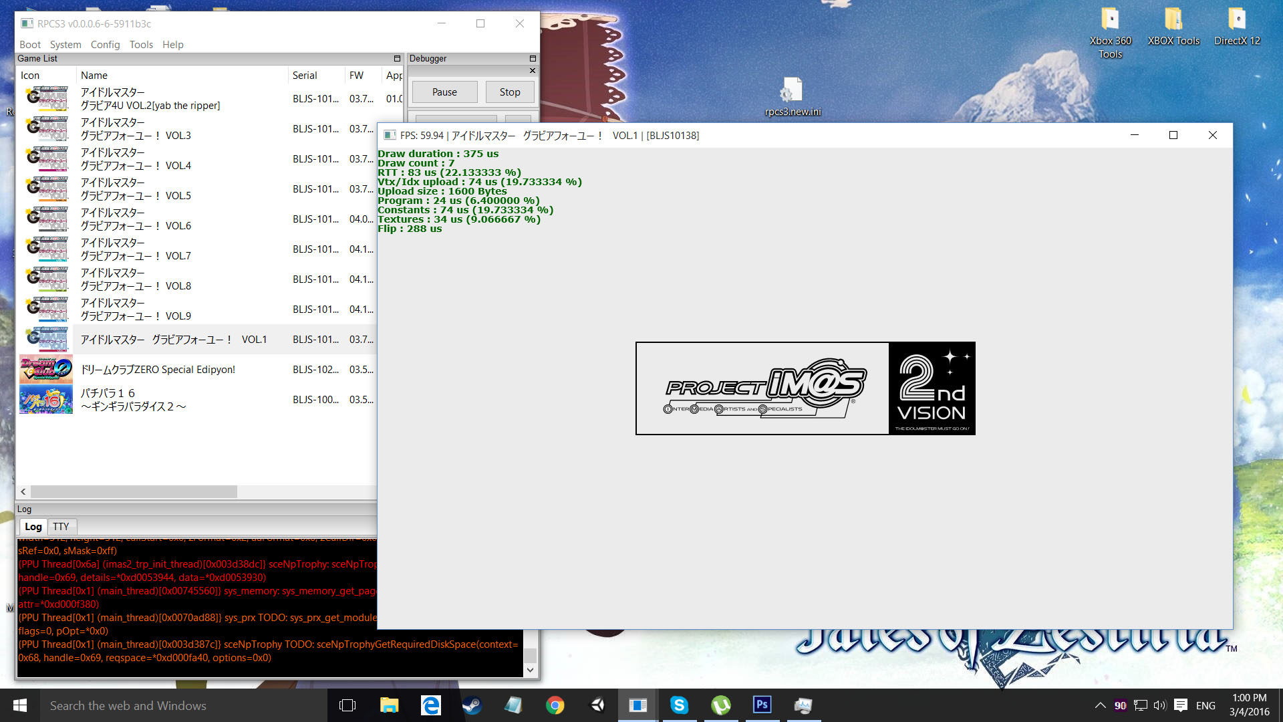Open Skype from the taskbar
The width and height of the screenshot is (1283, 722).
[679, 705]
